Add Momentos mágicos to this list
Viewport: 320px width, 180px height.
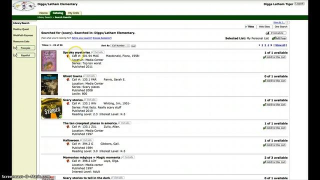274,162
